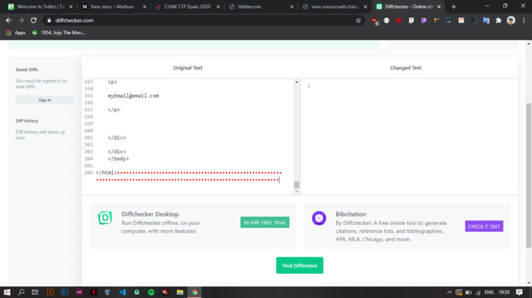Close the Diffchecker tab

click(439, 7)
